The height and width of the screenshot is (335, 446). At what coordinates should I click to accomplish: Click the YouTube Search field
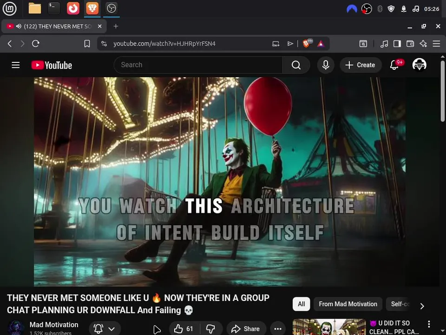(x=198, y=65)
